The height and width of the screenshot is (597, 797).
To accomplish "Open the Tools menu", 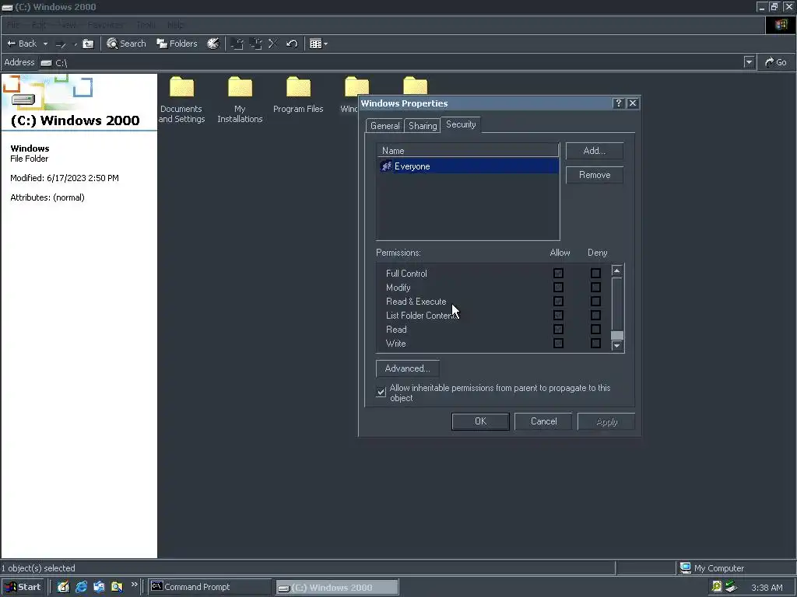I will tap(146, 25).
